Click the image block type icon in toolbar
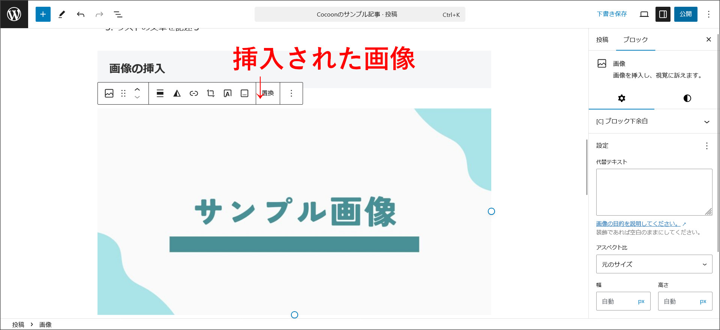Viewport: 720px width, 330px height. (109, 93)
